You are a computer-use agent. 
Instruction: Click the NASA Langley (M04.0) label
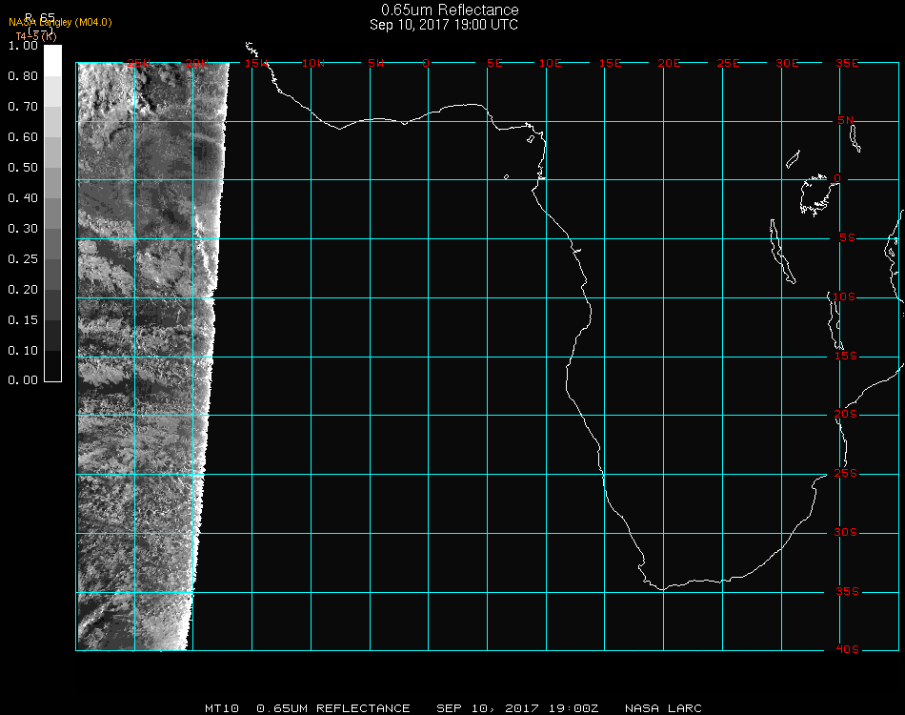click(60, 23)
